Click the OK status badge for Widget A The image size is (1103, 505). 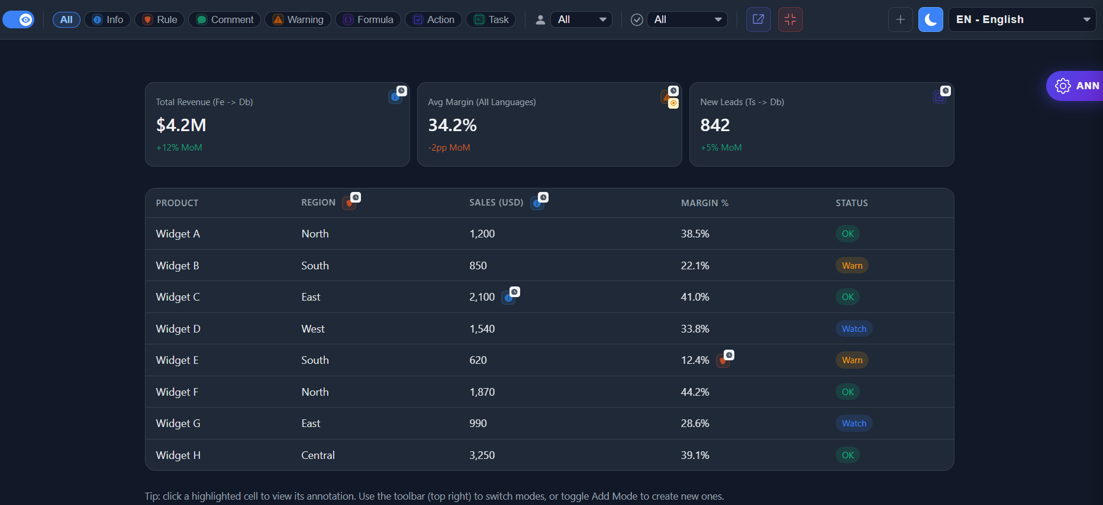click(x=847, y=234)
